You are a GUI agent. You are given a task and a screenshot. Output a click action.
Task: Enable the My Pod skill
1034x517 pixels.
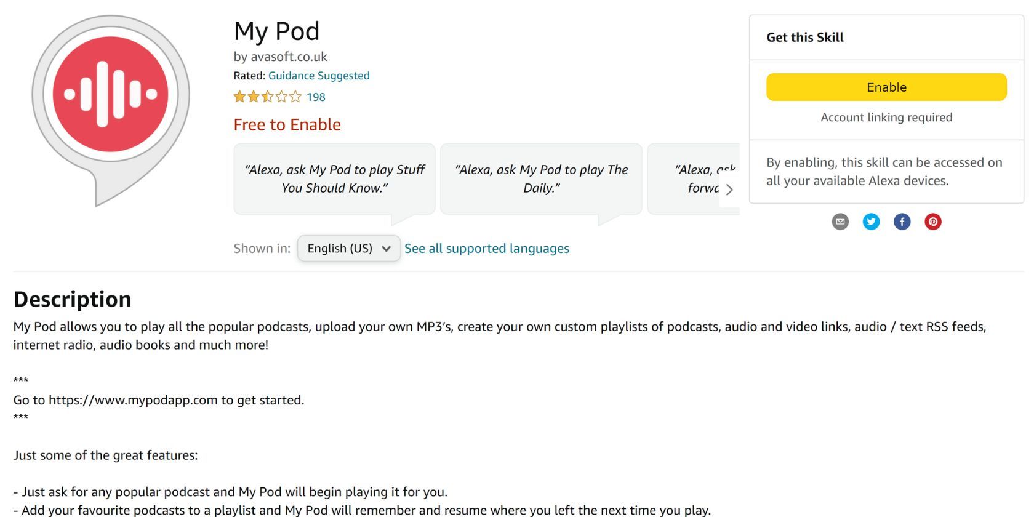[x=886, y=87]
